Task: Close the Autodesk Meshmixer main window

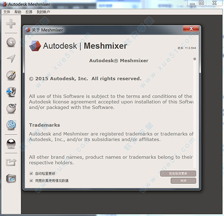Action: [x=215, y=3]
